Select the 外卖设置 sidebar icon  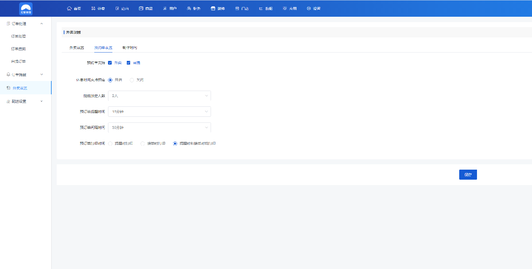9,88
